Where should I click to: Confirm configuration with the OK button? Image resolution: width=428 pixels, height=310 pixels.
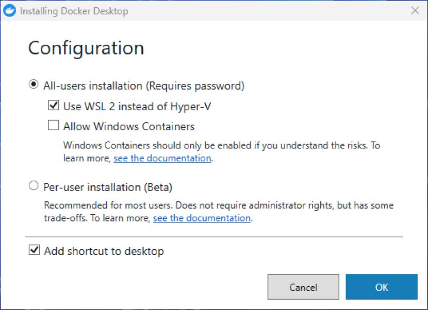point(382,287)
